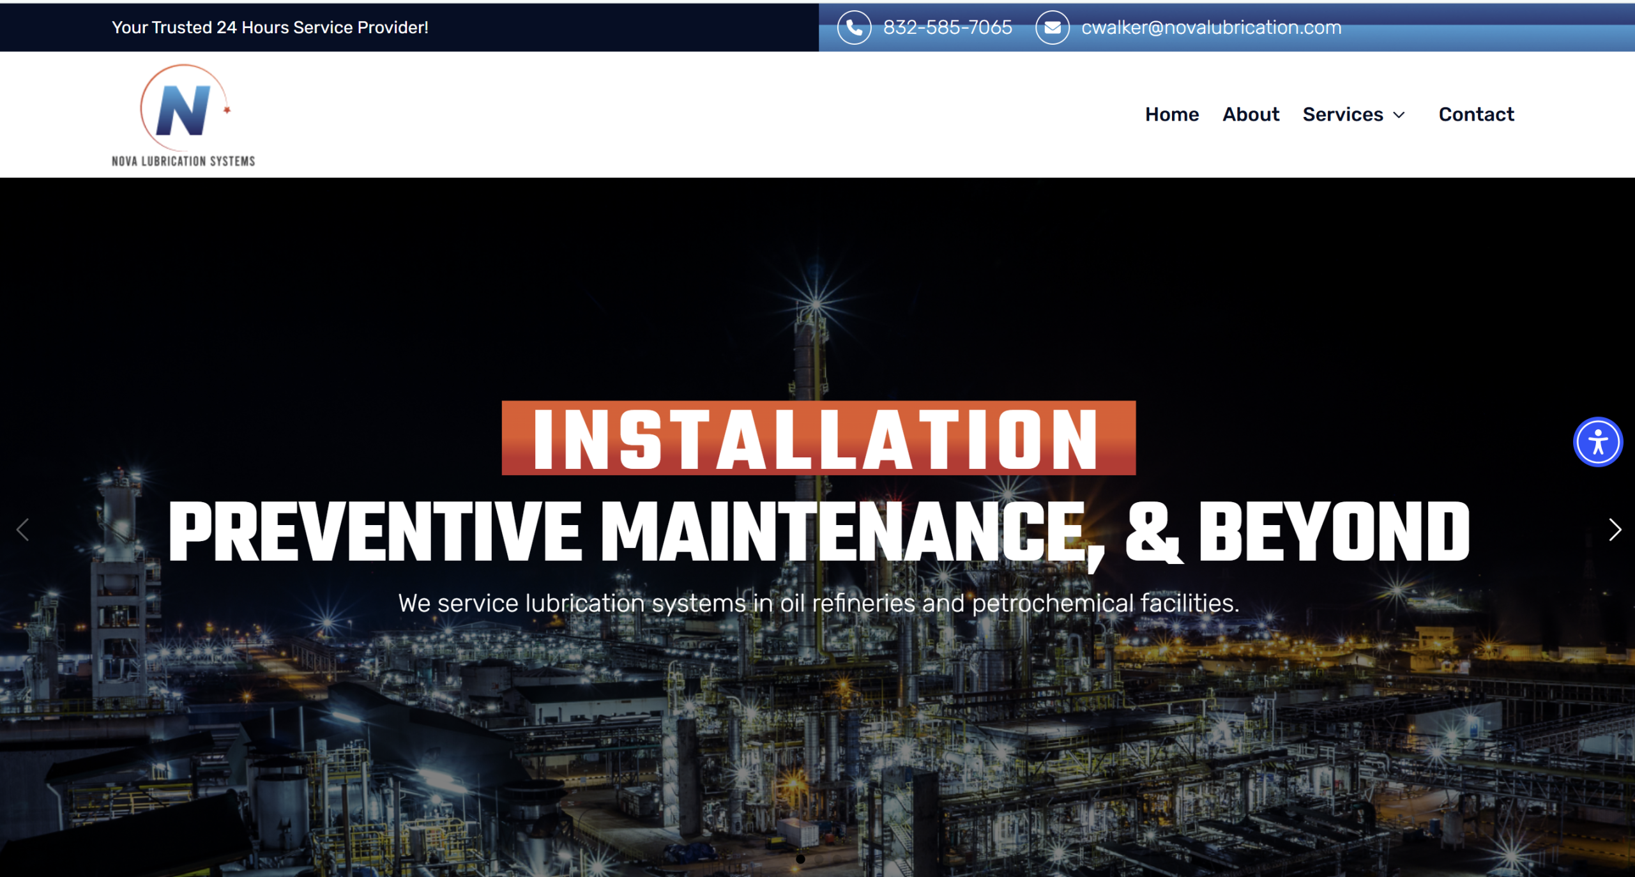Advance to the next slide arrow
The width and height of the screenshot is (1635, 877).
pyautogui.click(x=1614, y=530)
